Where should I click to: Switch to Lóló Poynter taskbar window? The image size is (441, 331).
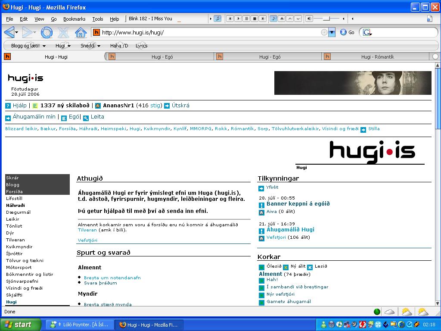[x=80, y=325]
